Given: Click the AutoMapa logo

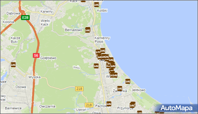Looking at the screenshot, I should click(x=176, y=108).
